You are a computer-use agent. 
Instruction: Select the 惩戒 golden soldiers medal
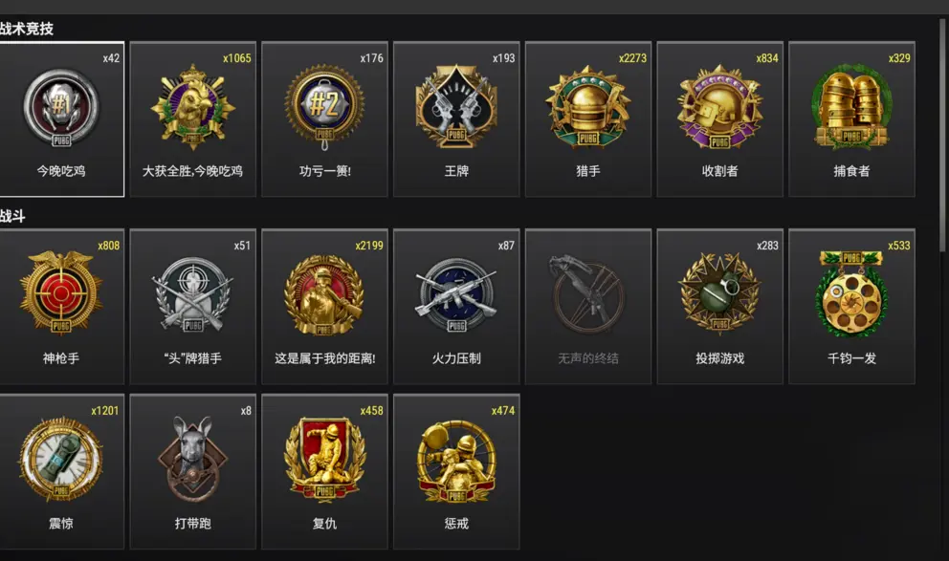pyautogui.click(x=456, y=471)
